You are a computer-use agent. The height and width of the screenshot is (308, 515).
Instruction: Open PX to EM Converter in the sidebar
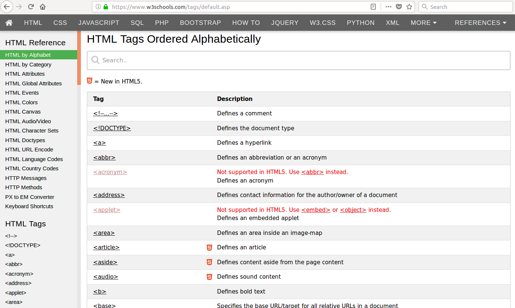(x=30, y=197)
